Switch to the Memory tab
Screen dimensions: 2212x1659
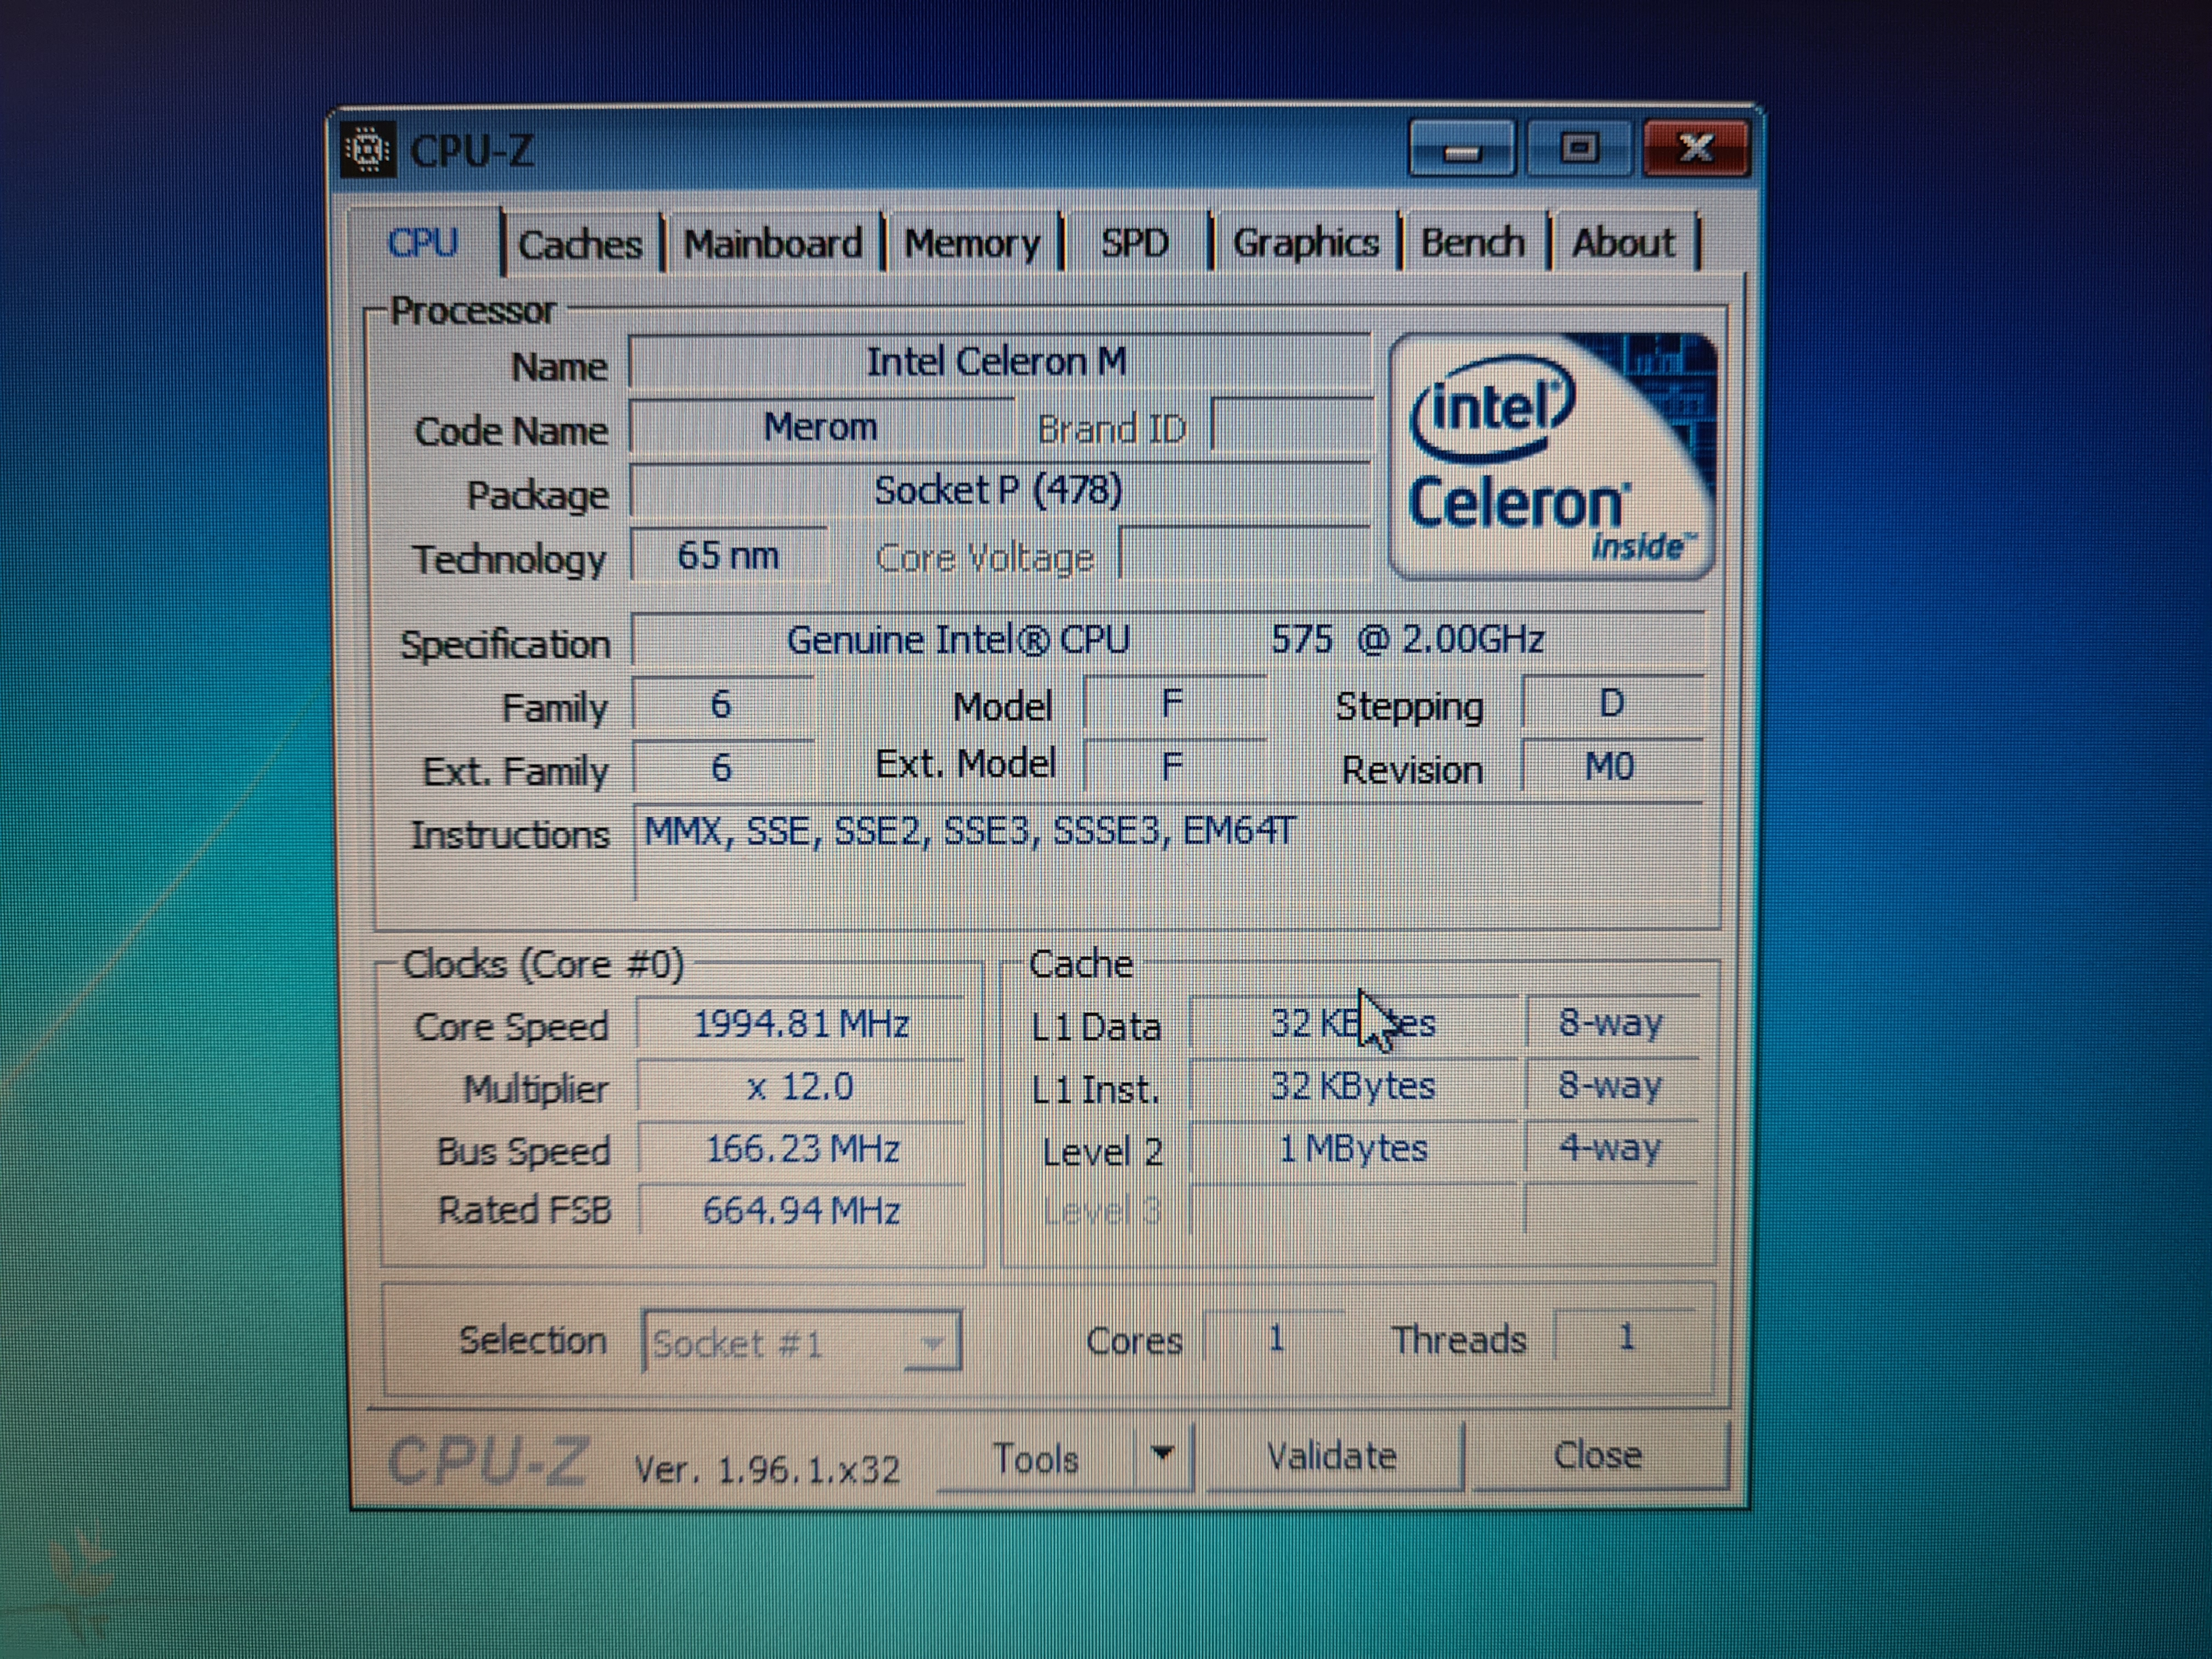pyautogui.click(x=972, y=243)
